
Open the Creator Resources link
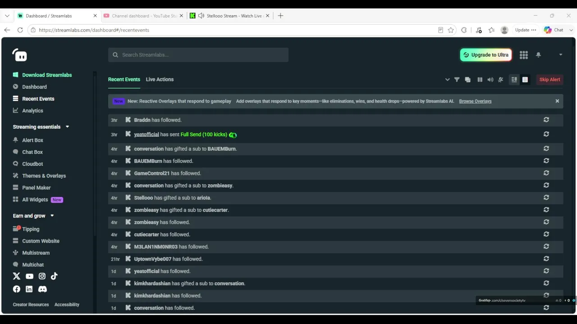pyautogui.click(x=31, y=305)
